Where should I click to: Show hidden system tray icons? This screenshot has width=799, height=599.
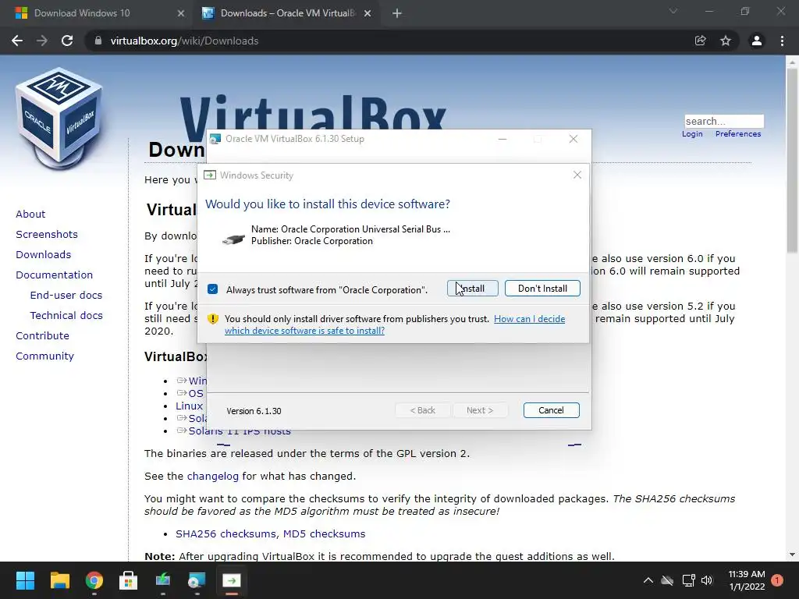648,580
